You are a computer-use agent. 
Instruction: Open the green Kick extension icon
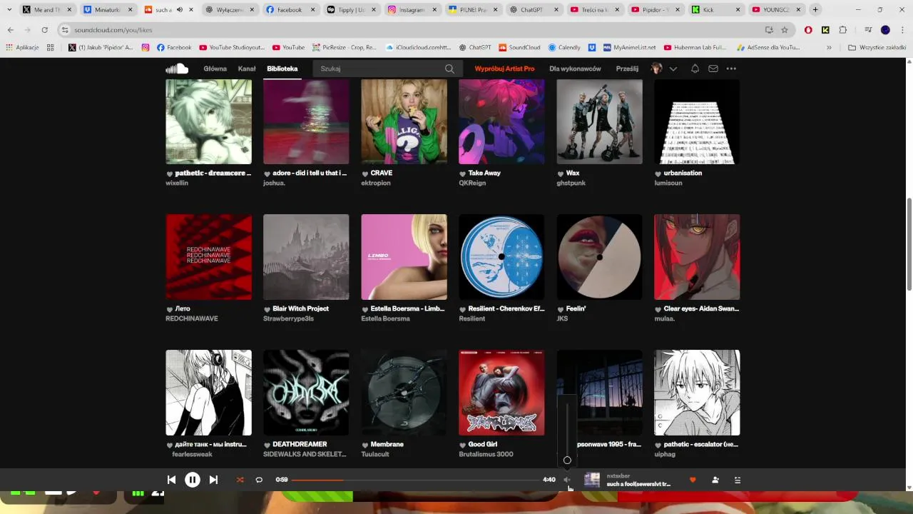(825, 30)
